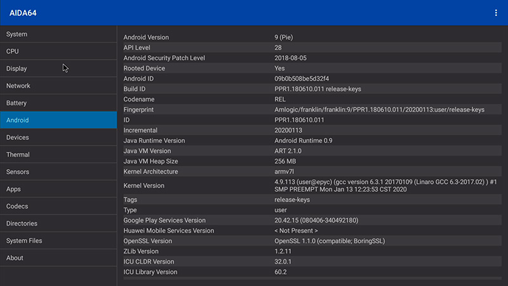This screenshot has height=286, width=508.
Task: Open the three-dot overflow menu
Action: click(x=496, y=13)
